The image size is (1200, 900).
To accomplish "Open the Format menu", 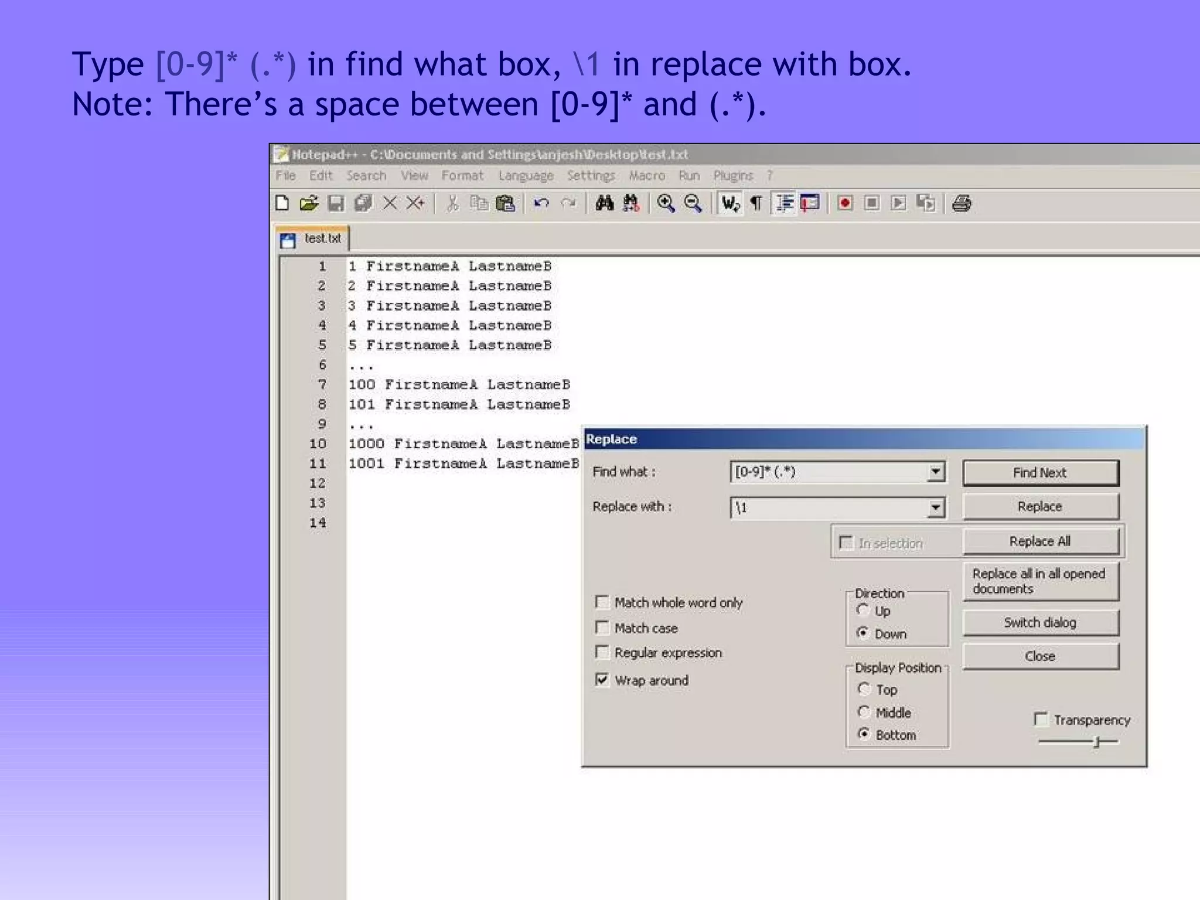I will pos(462,176).
